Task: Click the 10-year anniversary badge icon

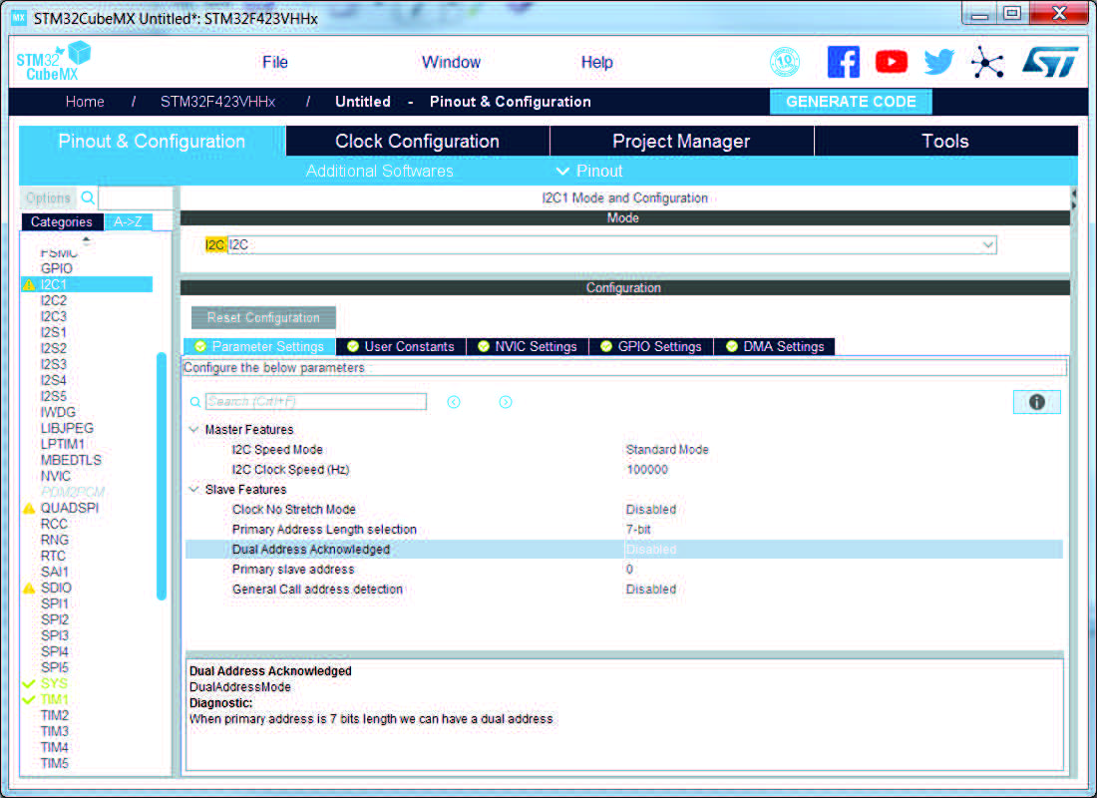Action: [785, 62]
